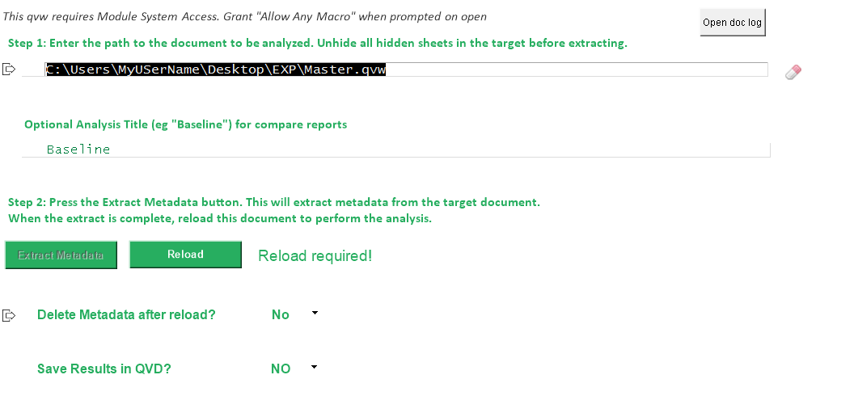This screenshot has height=417, width=854.
Task: Expand the Delete Metadata dropdown arrow
Action: [315, 313]
